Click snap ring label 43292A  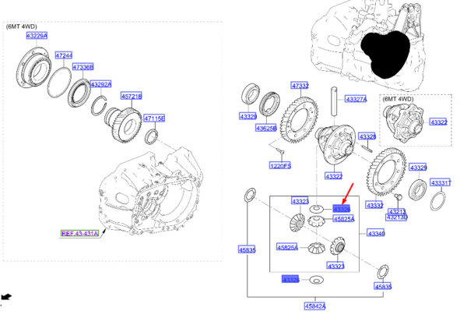click(101, 84)
